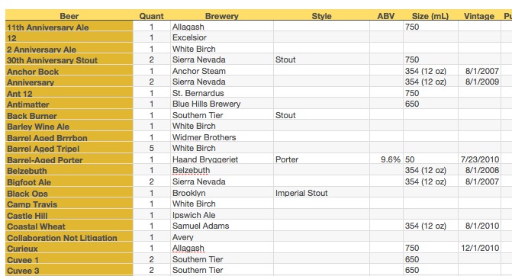Select the 12/1/2010 vintage cell

click(479, 248)
